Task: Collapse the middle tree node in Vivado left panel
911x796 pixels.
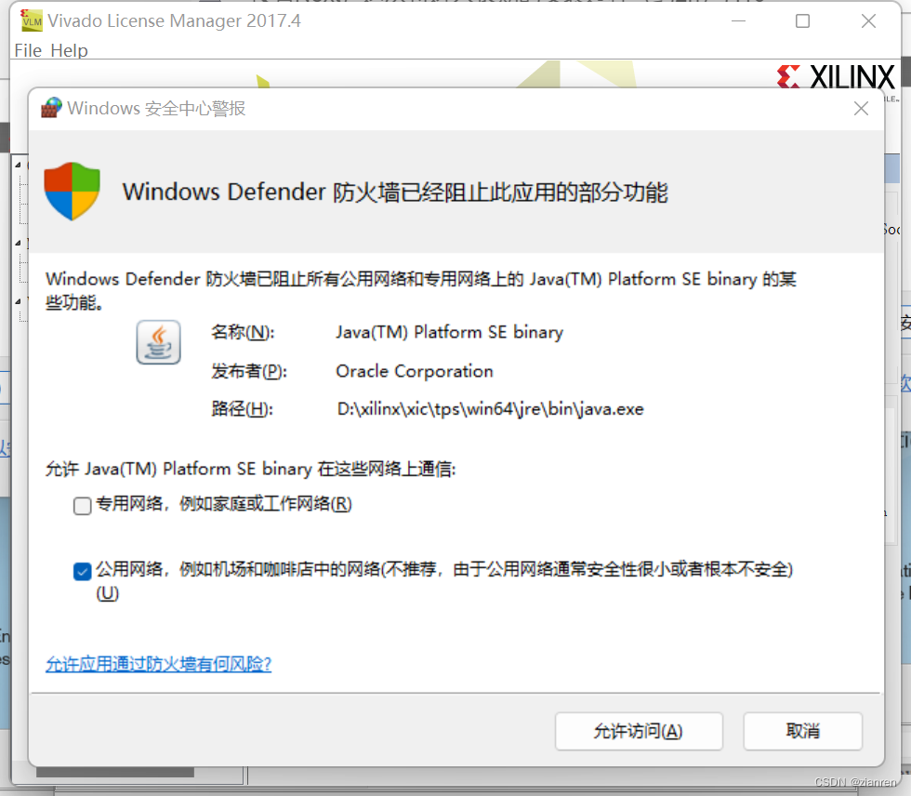Action: pos(18,243)
